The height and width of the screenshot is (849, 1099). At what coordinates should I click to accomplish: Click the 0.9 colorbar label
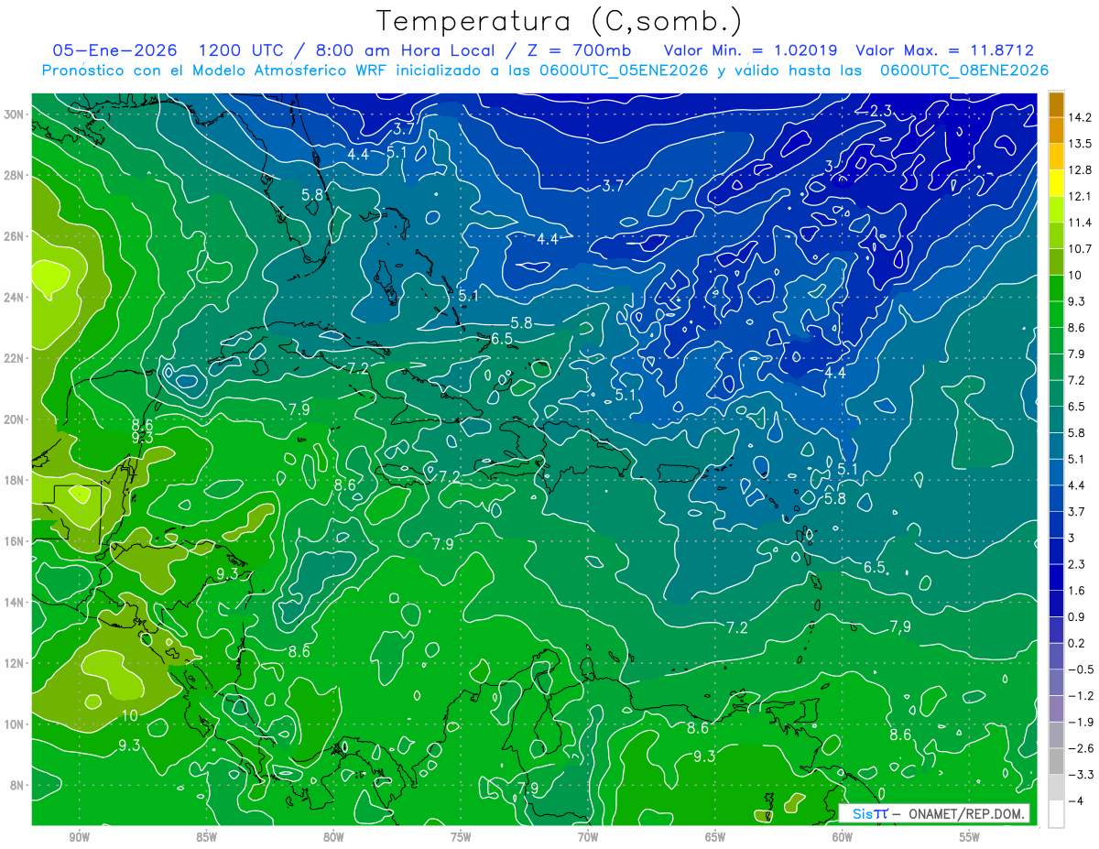(x=1076, y=616)
